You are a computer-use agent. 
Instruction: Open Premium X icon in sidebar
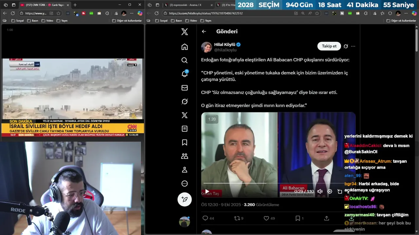pos(185,115)
